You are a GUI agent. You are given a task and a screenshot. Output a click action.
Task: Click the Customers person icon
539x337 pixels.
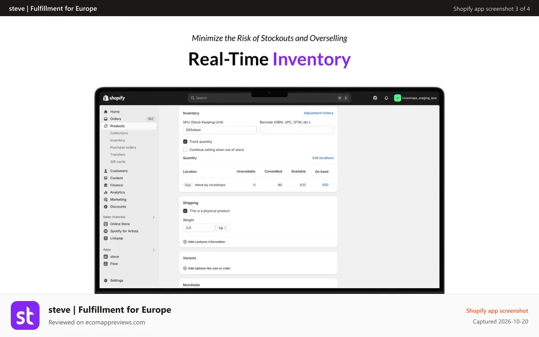(106, 171)
